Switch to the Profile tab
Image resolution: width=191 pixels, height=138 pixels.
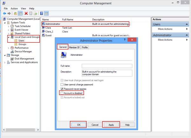point(85,47)
